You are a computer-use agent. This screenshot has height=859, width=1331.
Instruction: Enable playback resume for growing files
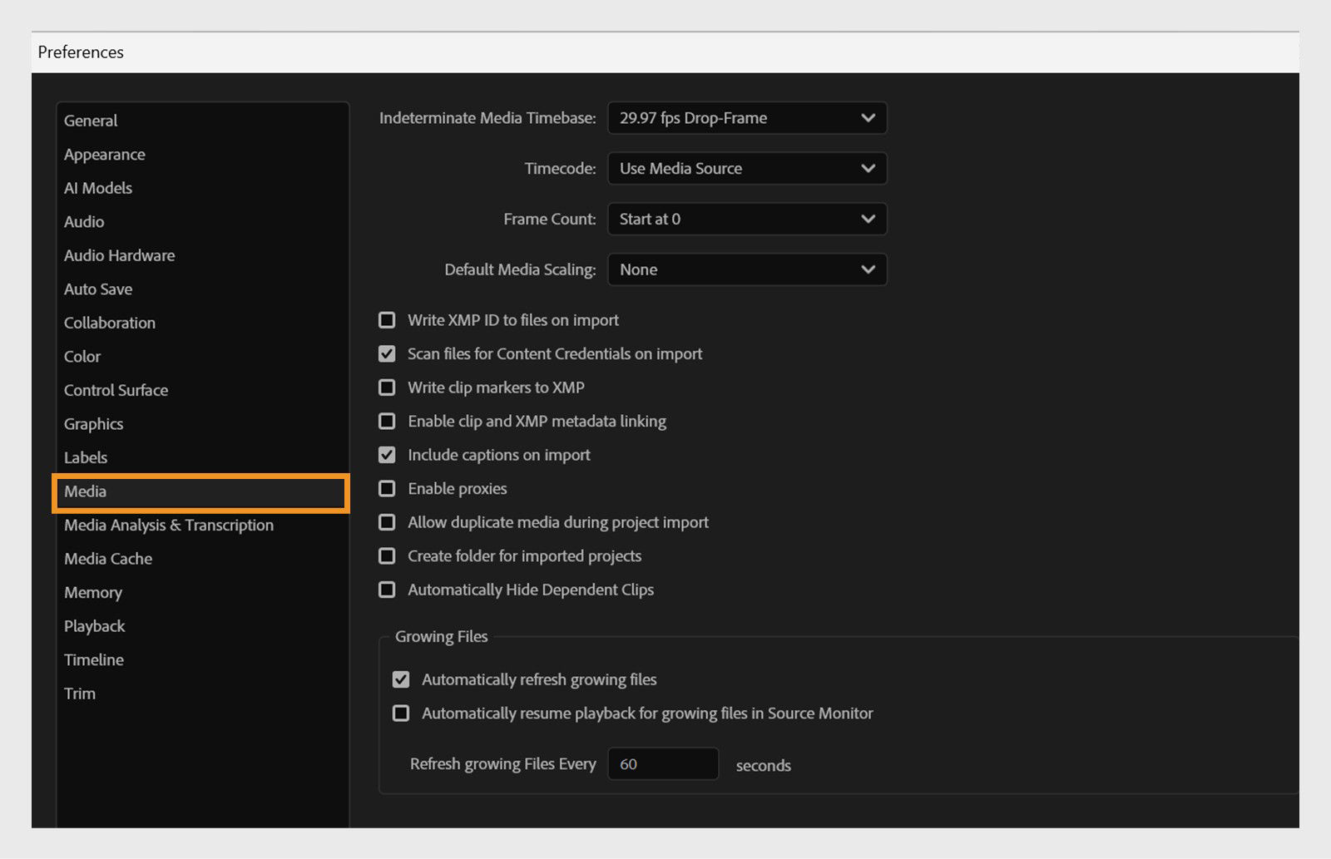tap(401, 713)
